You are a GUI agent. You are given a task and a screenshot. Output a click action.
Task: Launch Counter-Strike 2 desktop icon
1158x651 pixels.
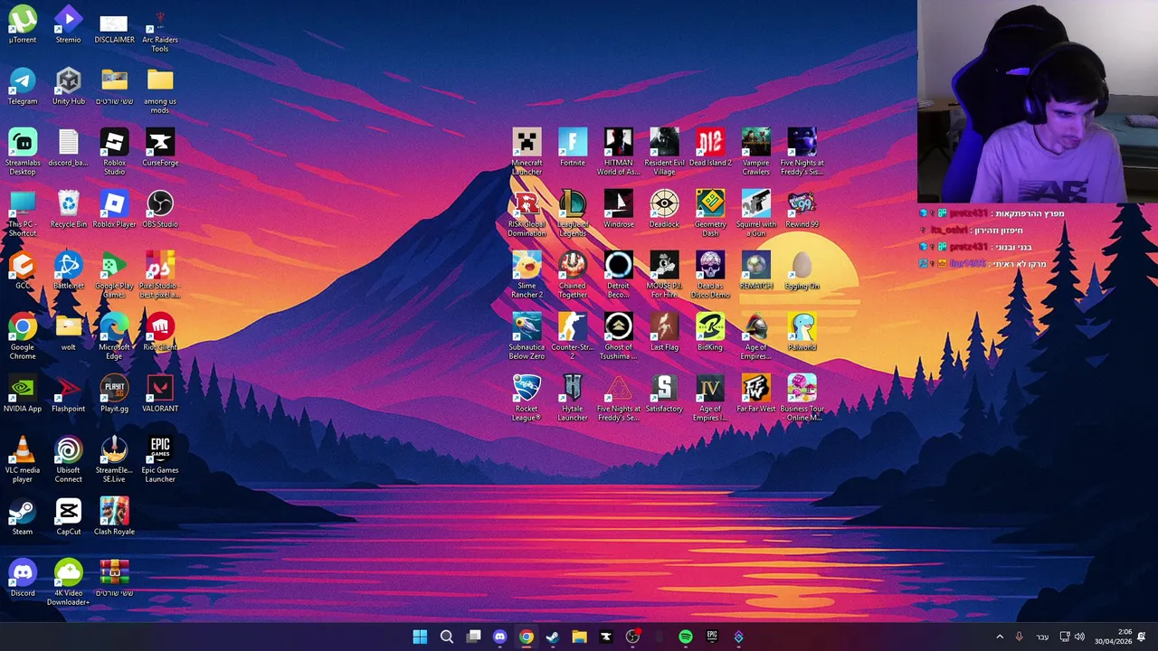tap(572, 336)
